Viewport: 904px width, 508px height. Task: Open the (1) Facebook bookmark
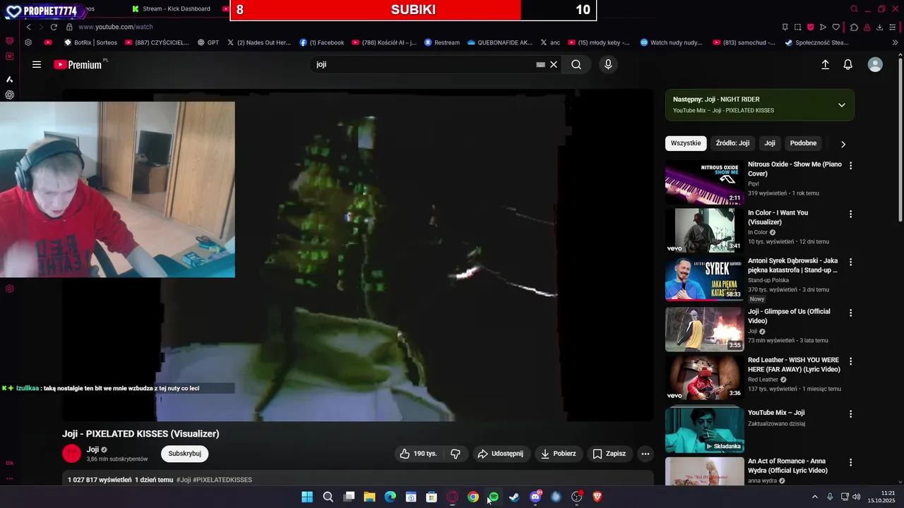[x=322, y=42]
